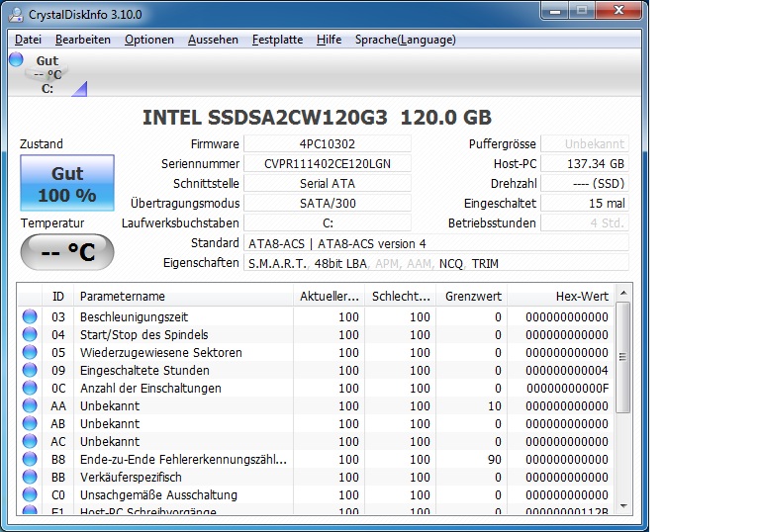This screenshot has height=532, width=760.
Task: Click status orb for ID AB row
Action: point(30,423)
